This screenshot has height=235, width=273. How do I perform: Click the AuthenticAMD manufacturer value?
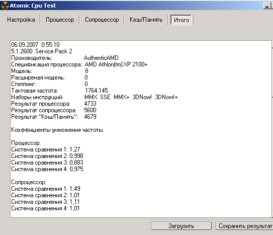[x=101, y=58]
